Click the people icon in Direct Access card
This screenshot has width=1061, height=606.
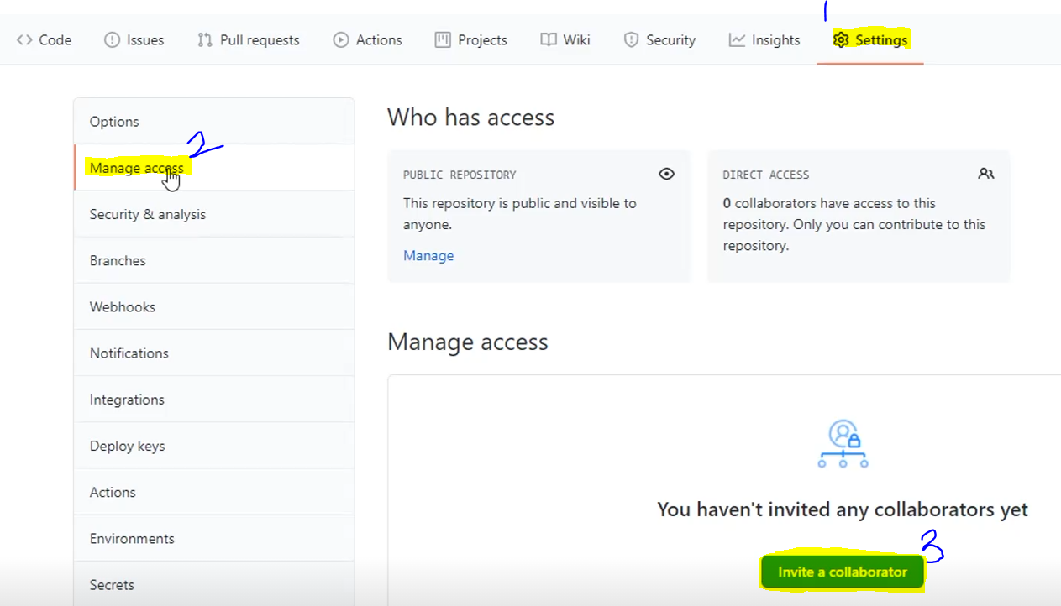tap(986, 174)
